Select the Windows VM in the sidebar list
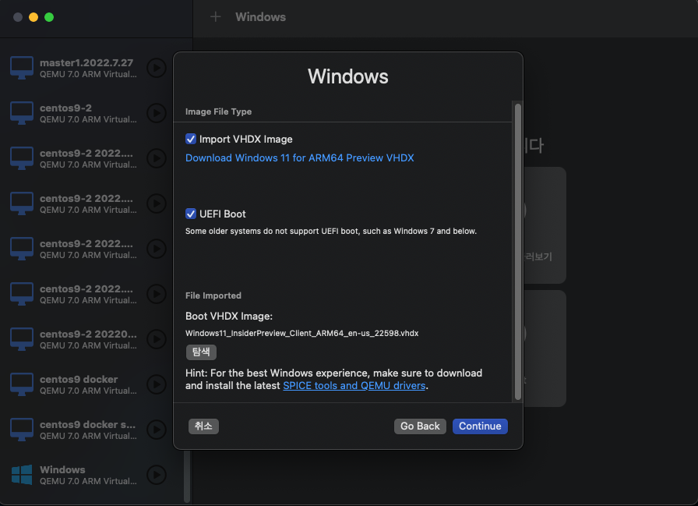Screen dimensions: 698x506 coord(88,475)
